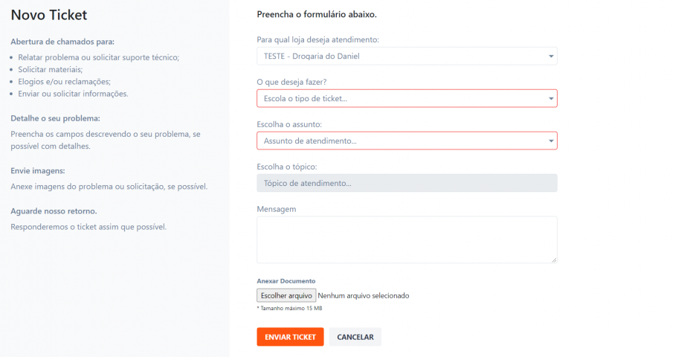Click the "Tamanho máximo 15 MB" note
684x357 pixels.
click(290, 308)
